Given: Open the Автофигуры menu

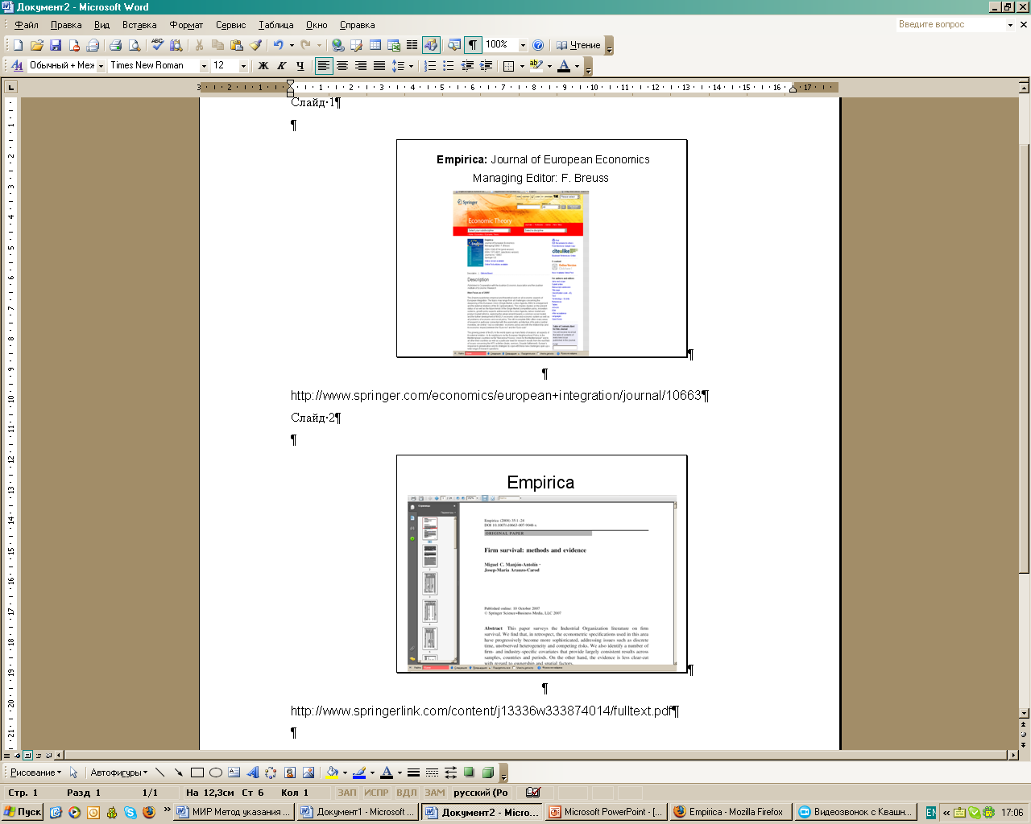Looking at the screenshot, I should (x=119, y=772).
